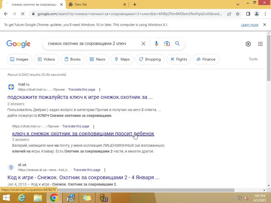271x203 pixels.
Task: Open Chrome three-dot menu
Action: tap(265, 14)
